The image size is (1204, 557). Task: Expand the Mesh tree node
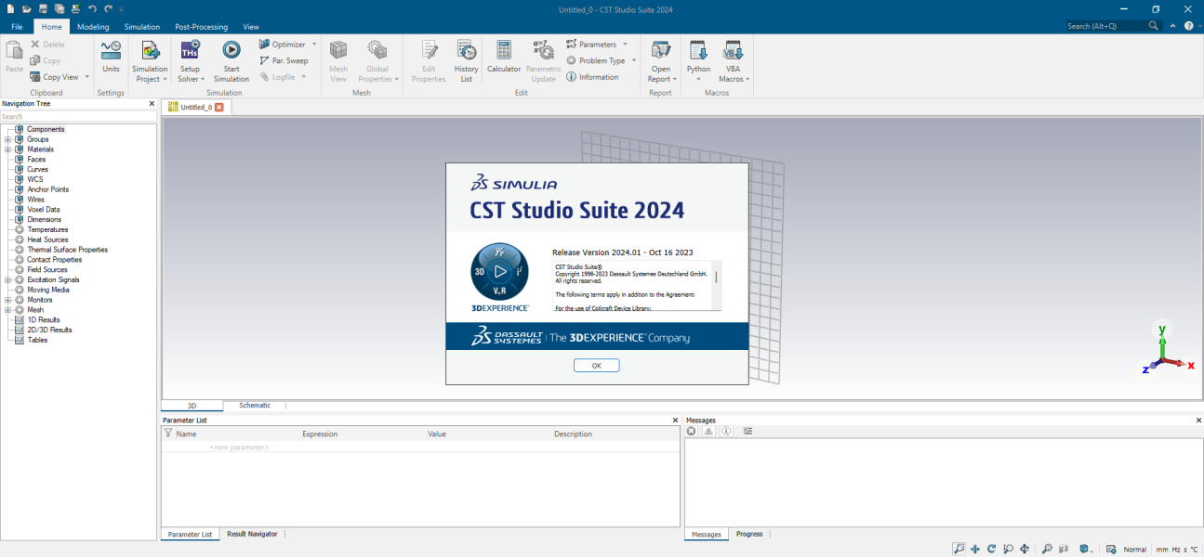(7, 310)
